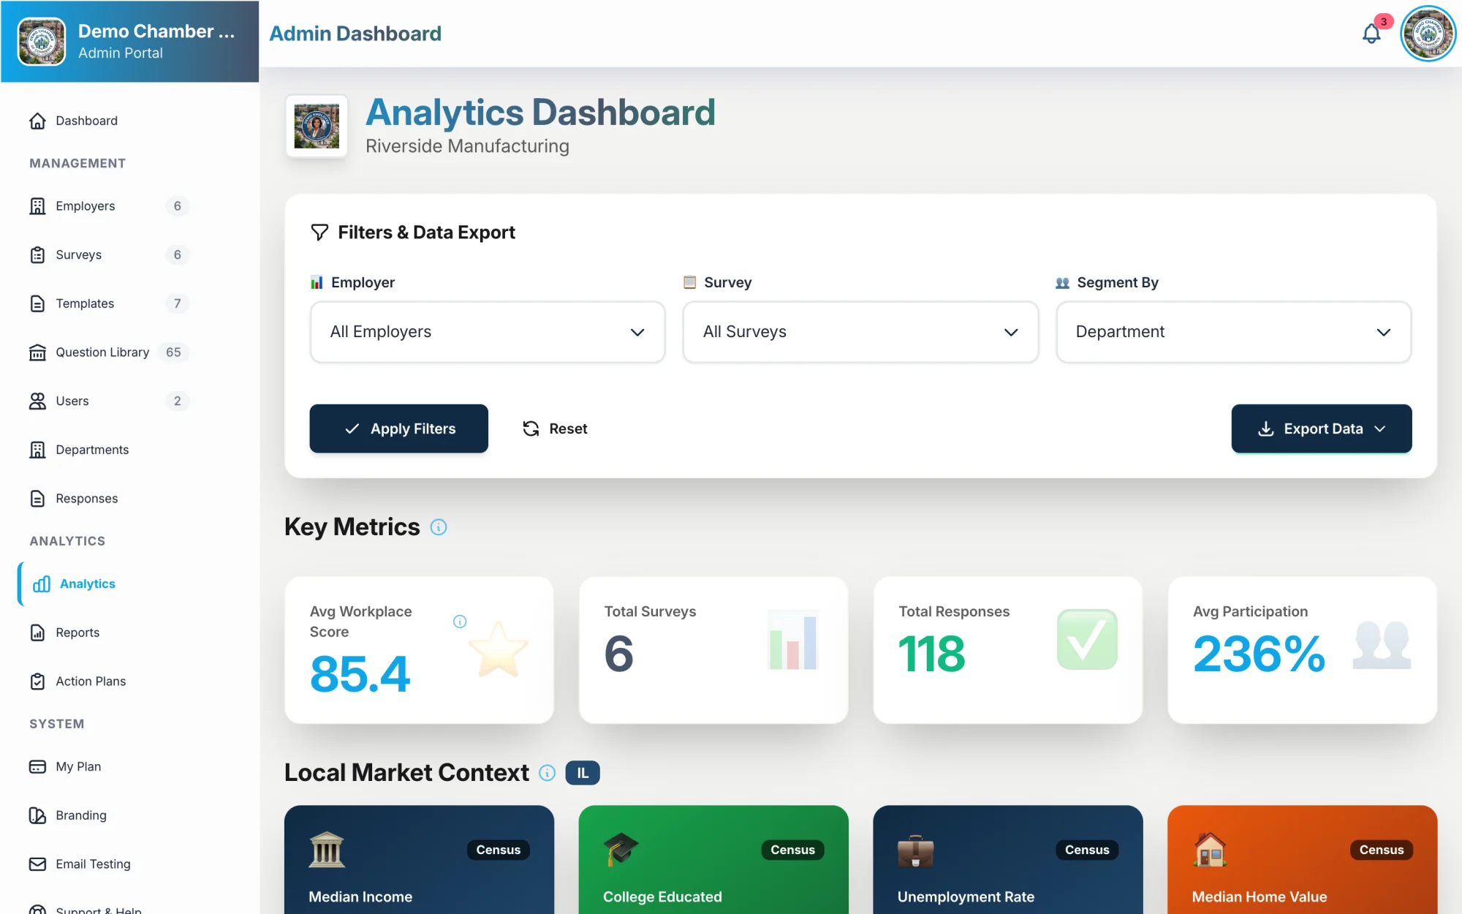Screen dimensions: 1462x914
Task: Open the All Surveys dropdown
Action: pos(860,332)
